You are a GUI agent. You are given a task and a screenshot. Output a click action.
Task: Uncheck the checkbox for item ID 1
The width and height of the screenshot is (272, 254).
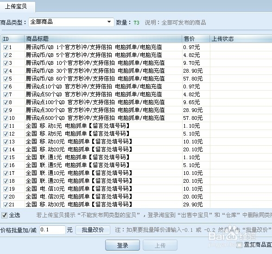click(6, 47)
